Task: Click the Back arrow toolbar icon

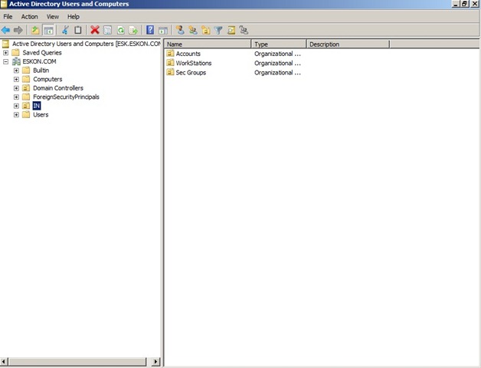Action: pos(6,30)
